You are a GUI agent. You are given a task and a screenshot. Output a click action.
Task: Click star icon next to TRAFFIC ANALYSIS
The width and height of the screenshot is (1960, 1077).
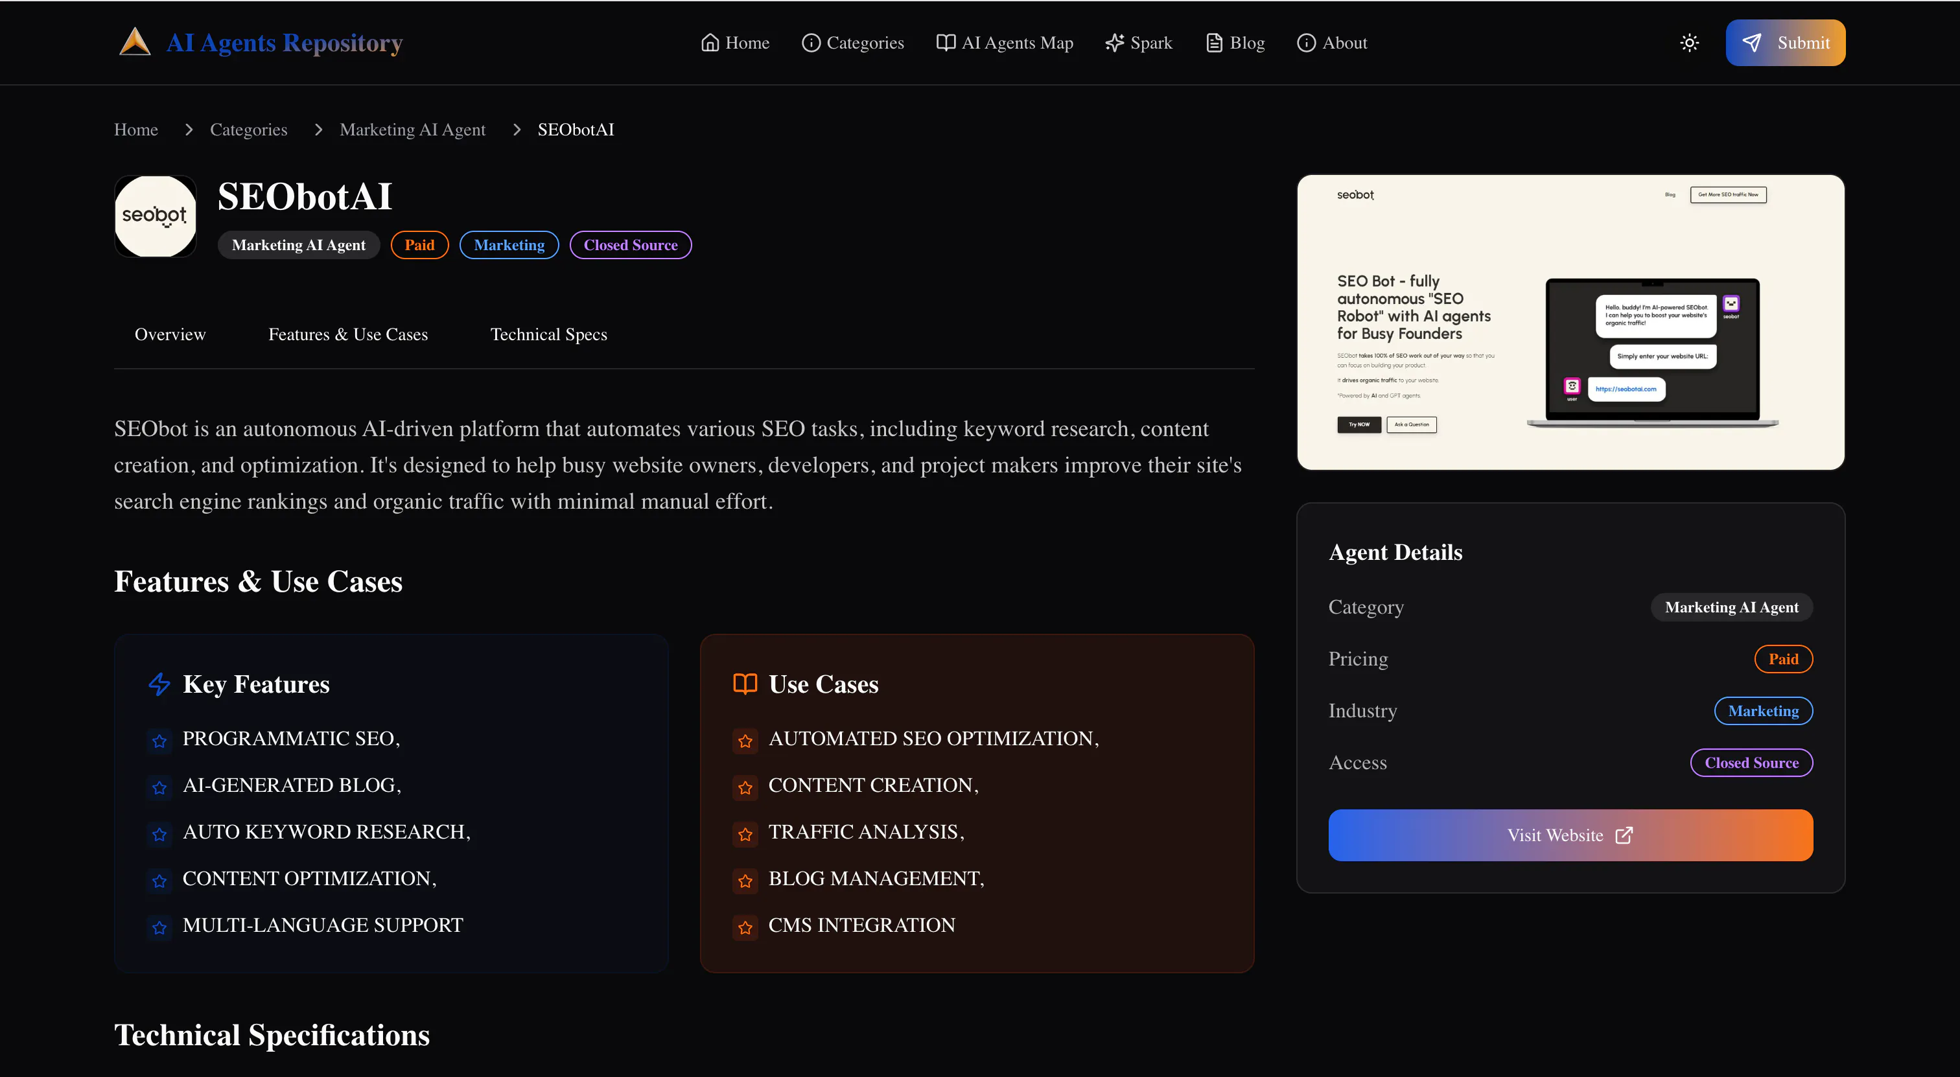pyautogui.click(x=745, y=835)
